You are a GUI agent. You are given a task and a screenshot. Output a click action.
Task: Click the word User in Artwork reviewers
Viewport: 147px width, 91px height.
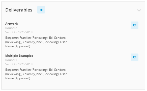(x=63, y=42)
